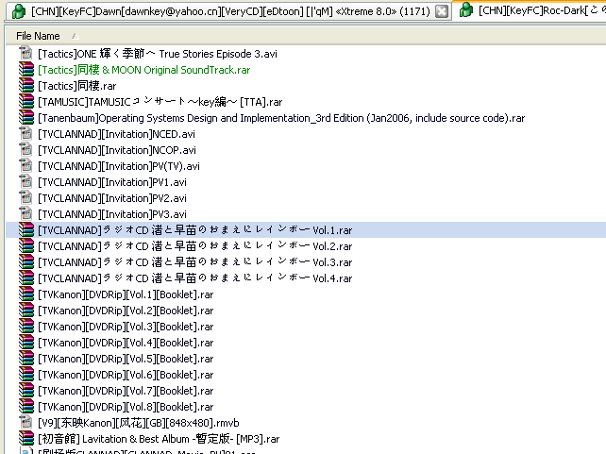Select [TVKanon][DVDRip][Vol.2][Booklet].rar file name
606x454 pixels.
click(x=126, y=311)
